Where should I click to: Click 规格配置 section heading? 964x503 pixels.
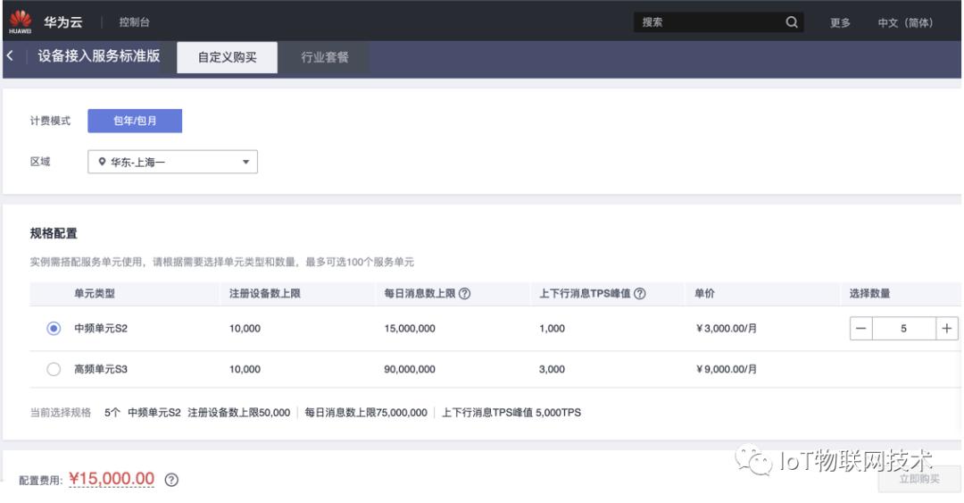tap(54, 233)
